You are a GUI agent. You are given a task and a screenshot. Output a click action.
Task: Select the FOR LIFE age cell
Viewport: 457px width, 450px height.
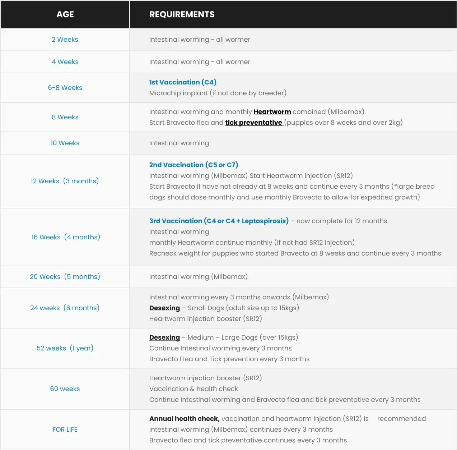65,430
